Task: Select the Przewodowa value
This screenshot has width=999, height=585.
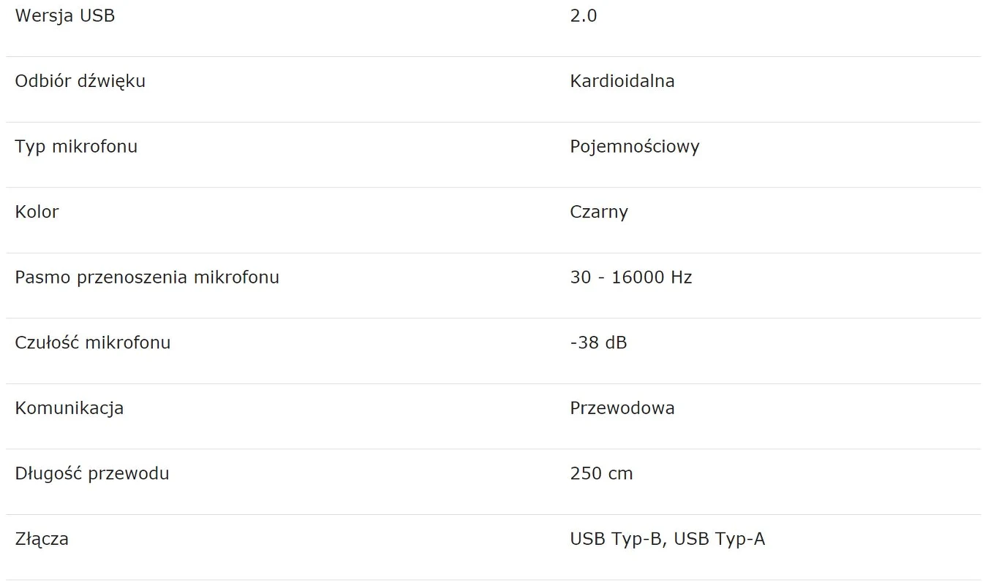Action: pyautogui.click(x=622, y=408)
